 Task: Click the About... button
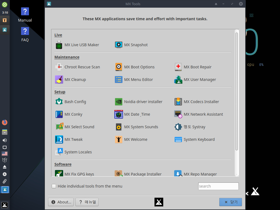click(61, 202)
